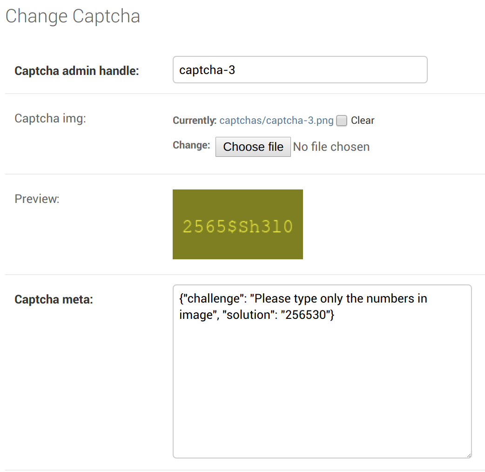Click the Preview field label
Image resolution: width=485 pixels, height=472 pixels.
pyautogui.click(x=37, y=199)
